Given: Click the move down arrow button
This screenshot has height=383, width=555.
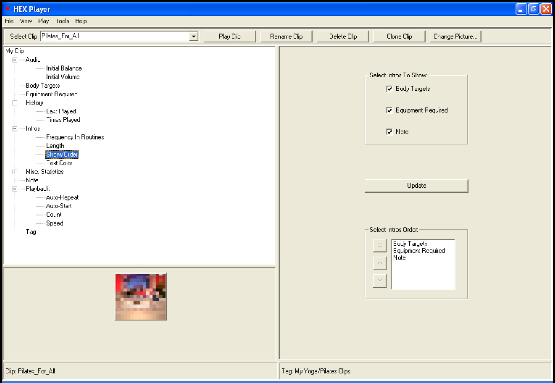Looking at the screenshot, I should tap(380, 280).
